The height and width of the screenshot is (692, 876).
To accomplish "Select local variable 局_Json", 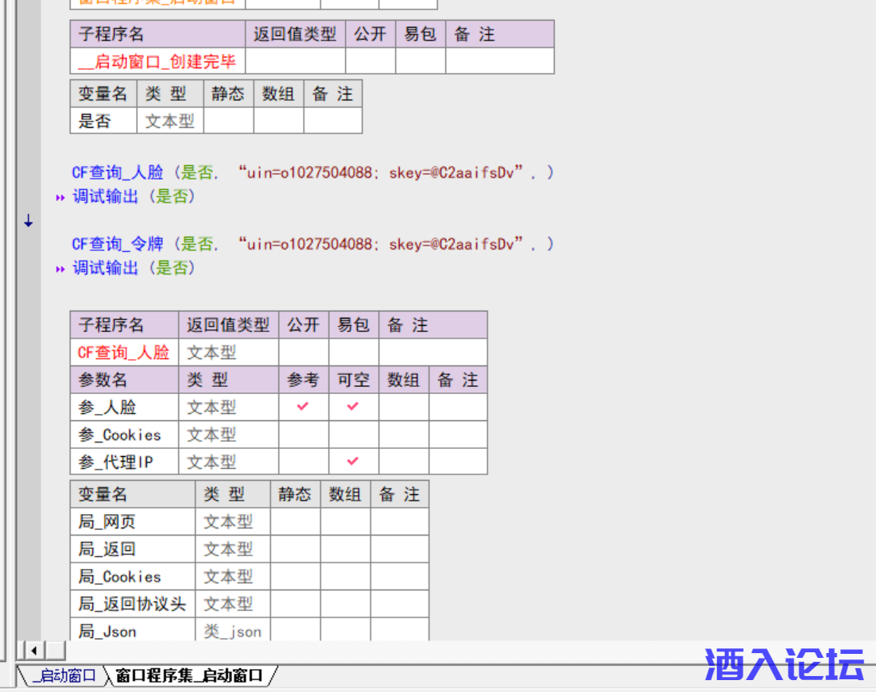I will tap(107, 632).
